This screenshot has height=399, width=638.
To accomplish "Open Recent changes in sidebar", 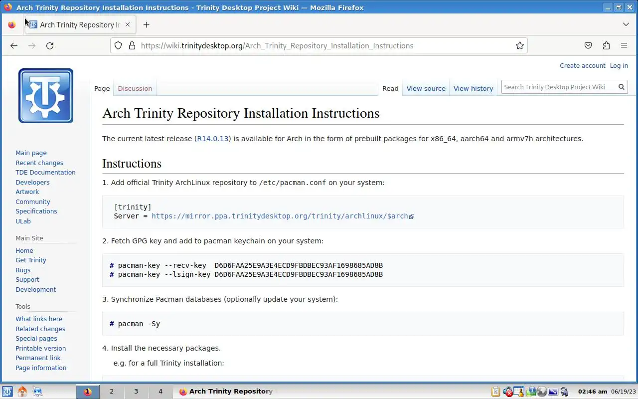I will pos(39,163).
